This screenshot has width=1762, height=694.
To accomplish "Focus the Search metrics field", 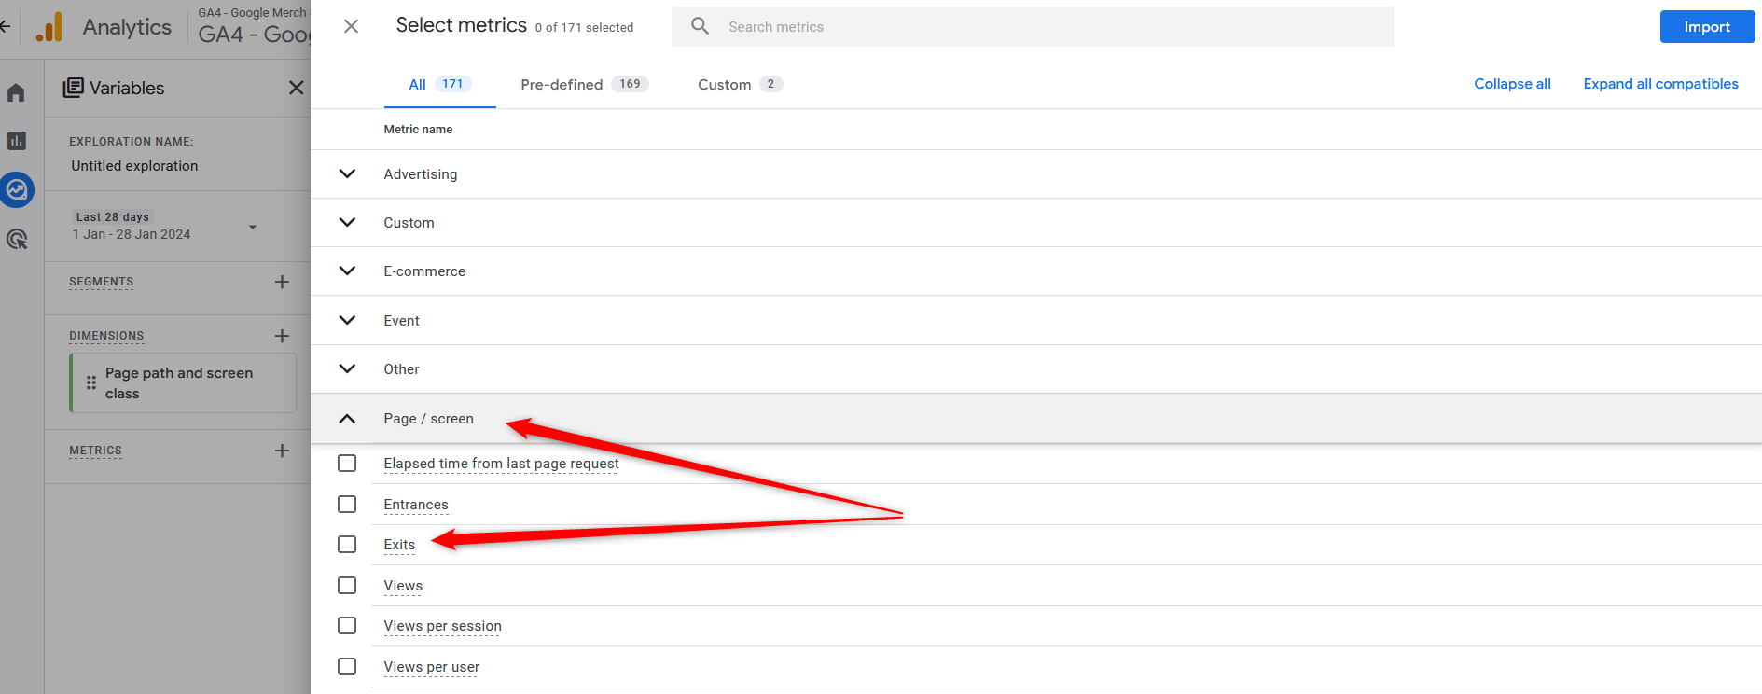I will [1033, 27].
